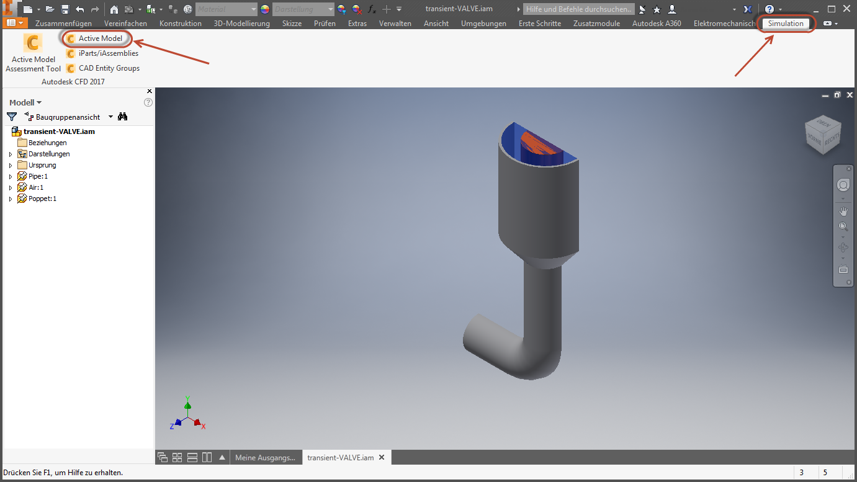Click the Help question mark icon

click(x=770, y=9)
